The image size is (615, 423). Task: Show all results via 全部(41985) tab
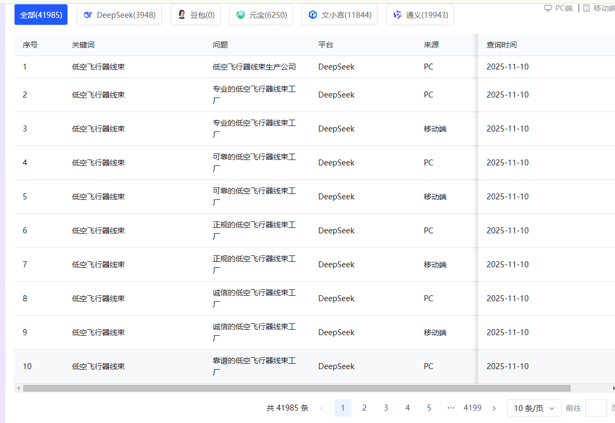coord(41,15)
